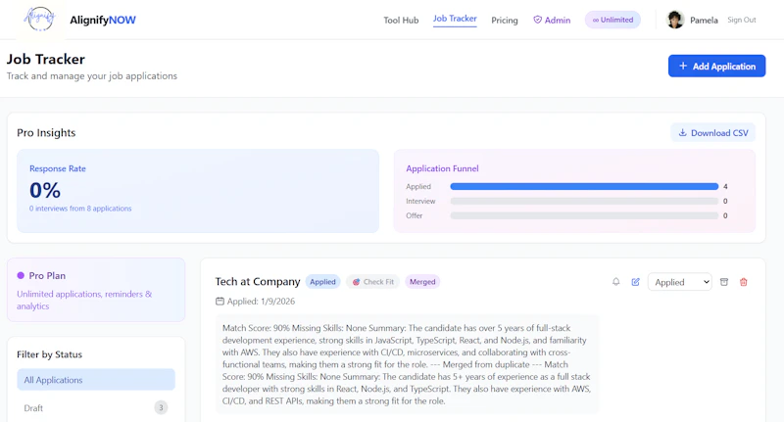
Task: Click the Pro Plan card heading
Action: point(47,276)
